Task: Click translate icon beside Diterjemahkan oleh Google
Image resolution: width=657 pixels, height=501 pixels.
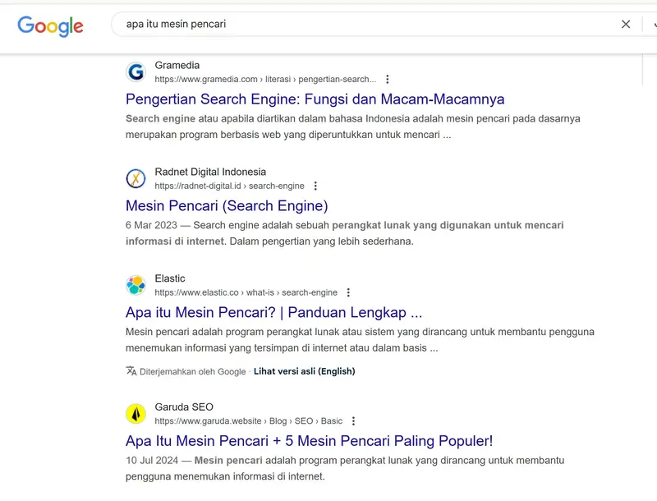Action: [x=131, y=371]
